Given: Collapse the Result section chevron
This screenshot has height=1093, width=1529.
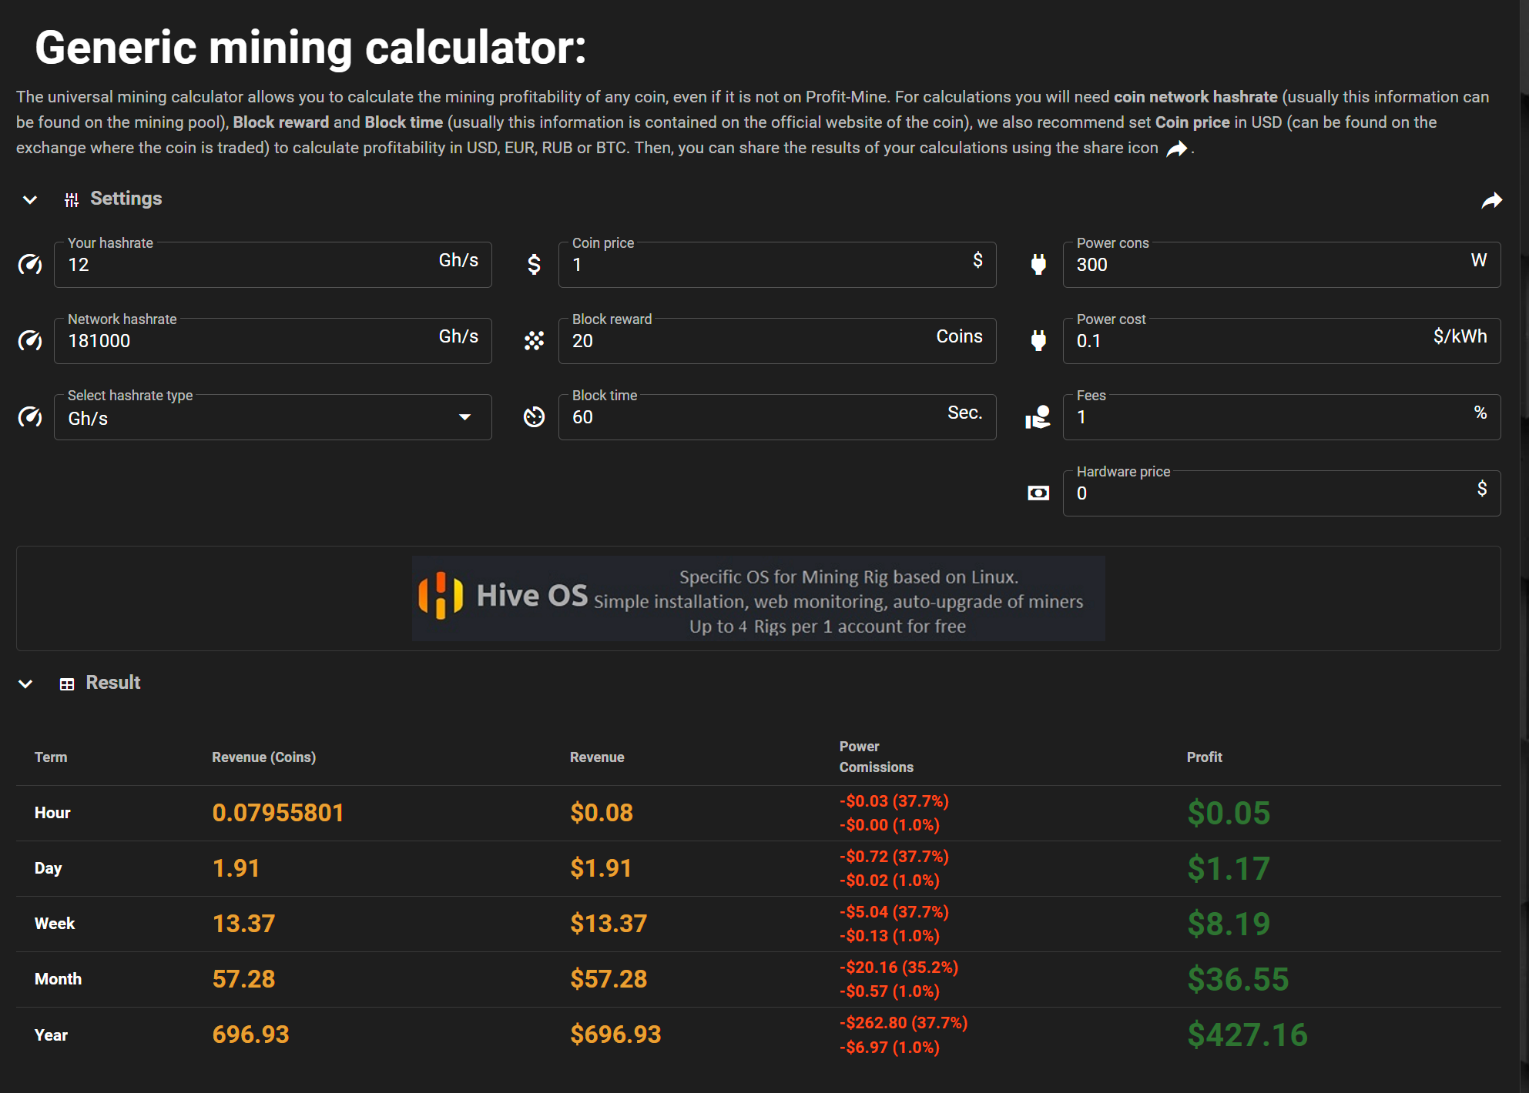Looking at the screenshot, I should [25, 684].
